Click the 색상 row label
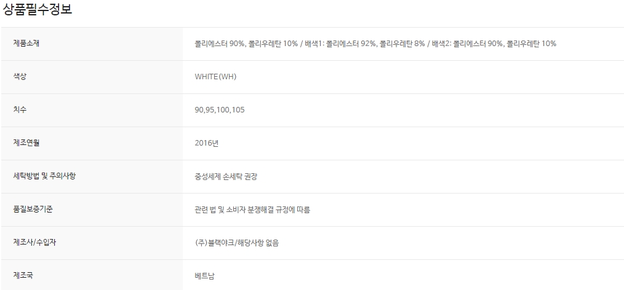This screenshot has width=624, height=290. coord(20,77)
